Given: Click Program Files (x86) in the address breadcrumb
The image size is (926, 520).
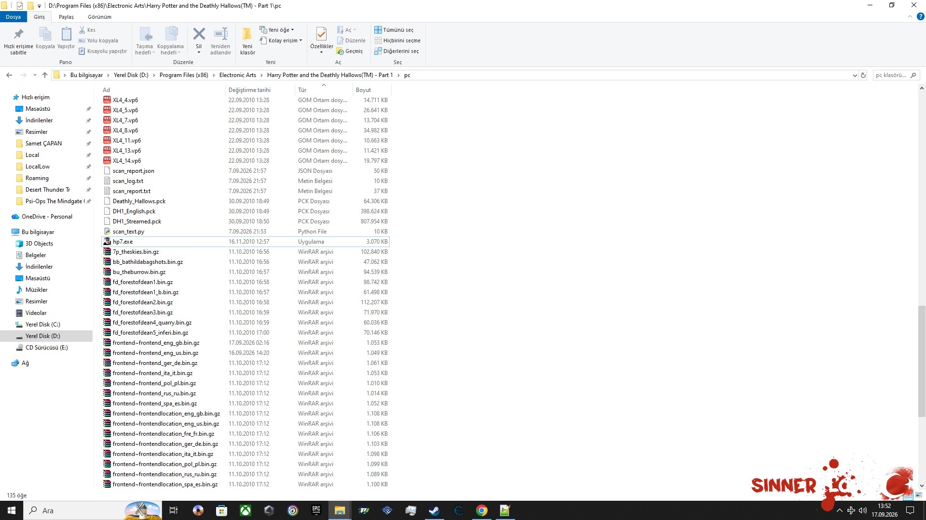Looking at the screenshot, I should [x=184, y=75].
